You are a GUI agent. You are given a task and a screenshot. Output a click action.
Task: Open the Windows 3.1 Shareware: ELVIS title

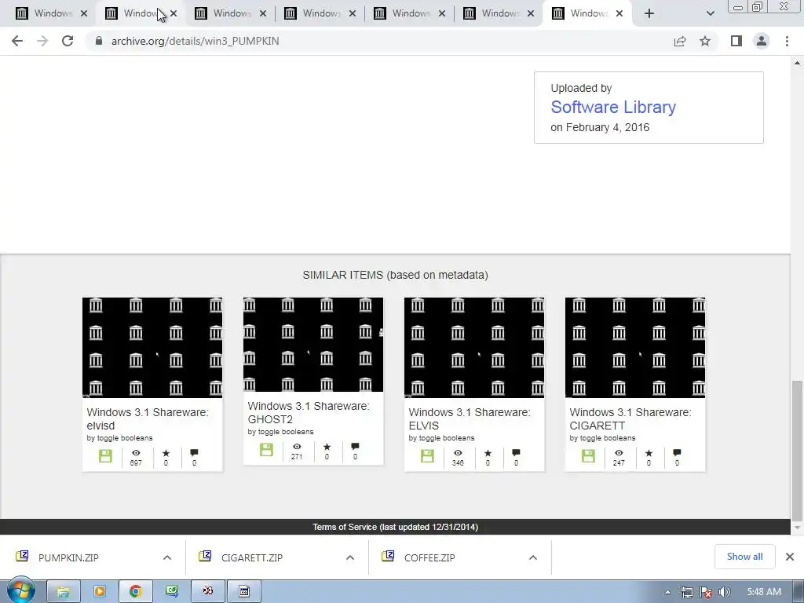(x=470, y=419)
